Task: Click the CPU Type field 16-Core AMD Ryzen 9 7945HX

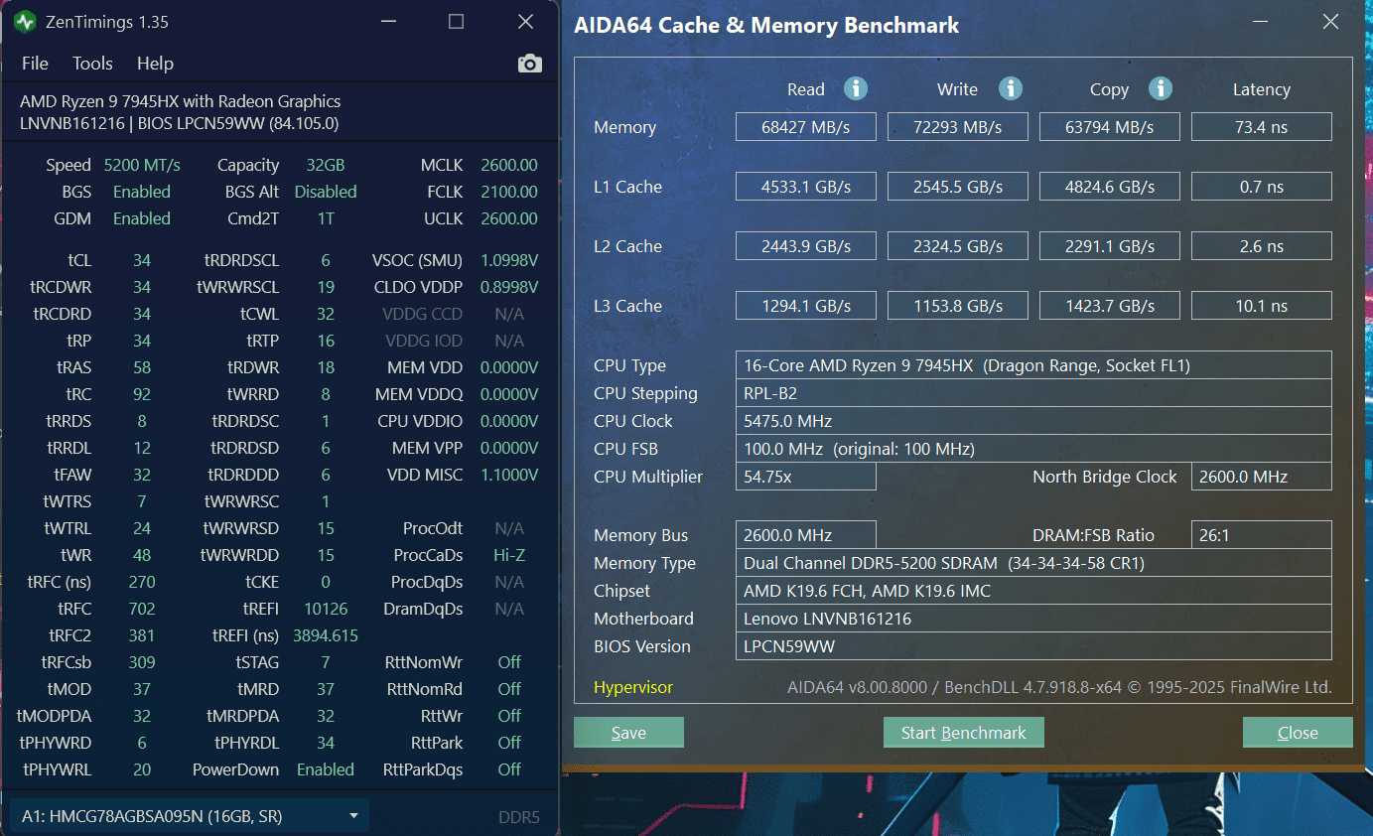Action: coord(1033,365)
